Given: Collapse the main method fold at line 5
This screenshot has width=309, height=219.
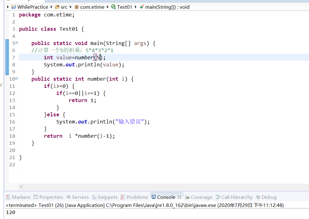Looking at the screenshot, I should 17,43.
